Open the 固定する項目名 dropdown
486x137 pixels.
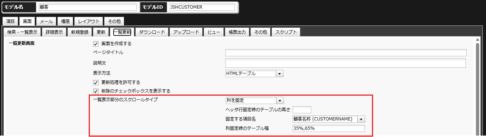click(329, 119)
